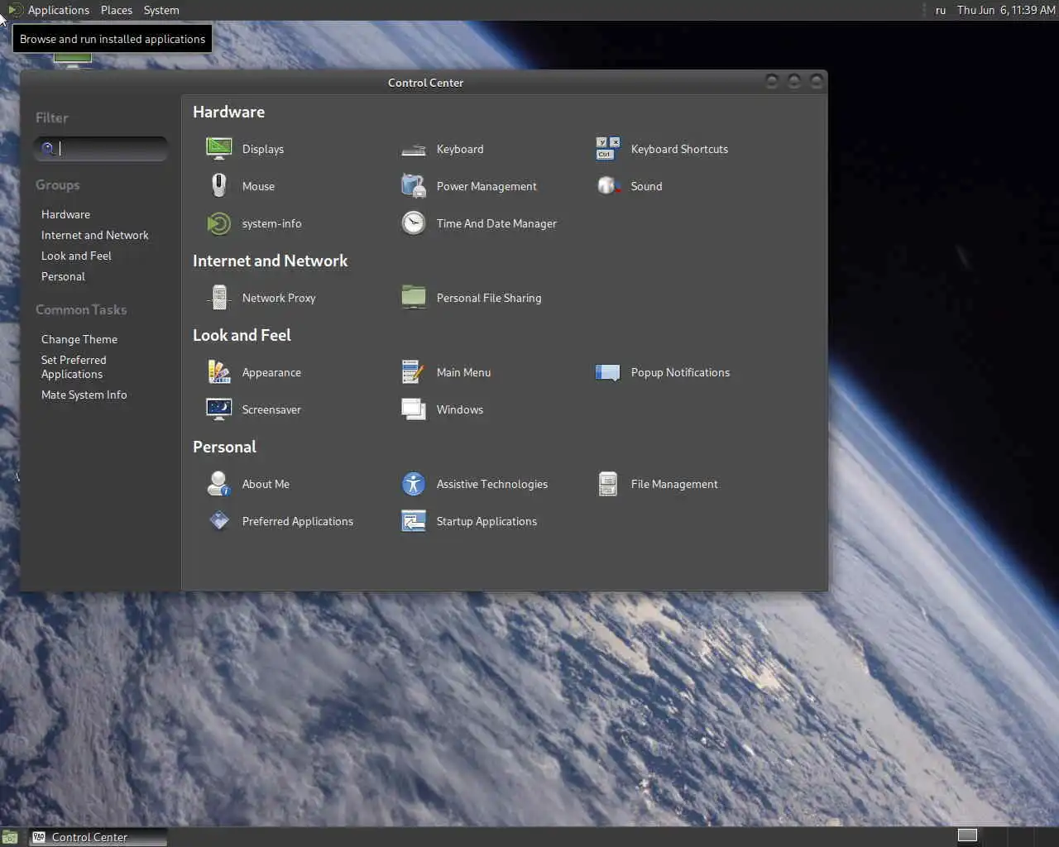The width and height of the screenshot is (1059, 847).
Task: Click the Time And Date Manager label
Action: tap(496, 223)
